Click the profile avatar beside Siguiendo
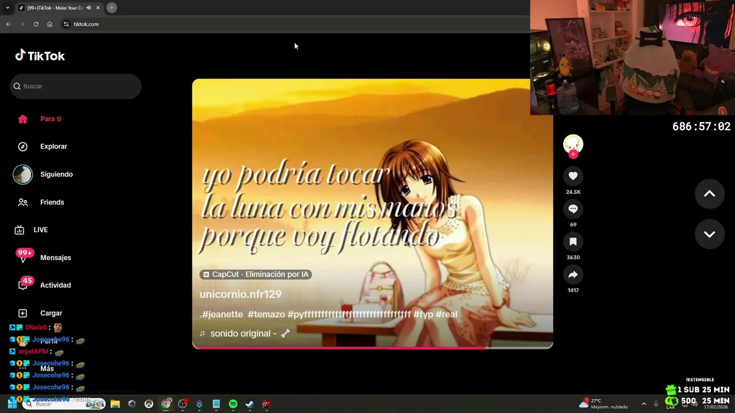This screenshot has width=735, height=413. click(22, 174)
